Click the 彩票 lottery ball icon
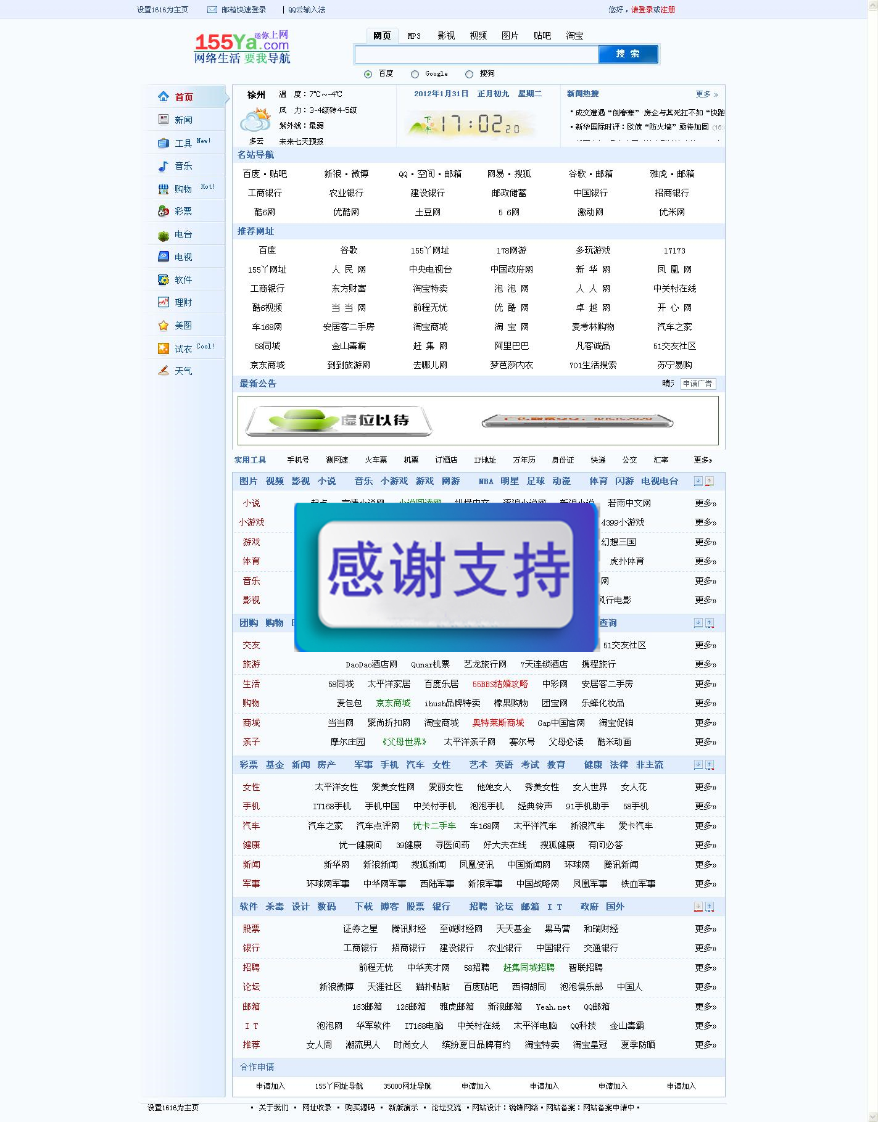This screenshot has height=1122, width=878. (164, 211)
